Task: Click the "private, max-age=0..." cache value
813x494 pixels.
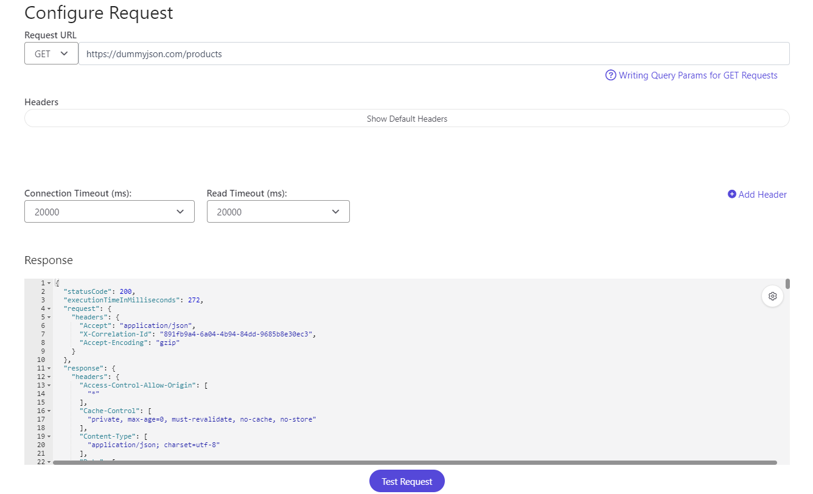Action: [x=202, y=419]
